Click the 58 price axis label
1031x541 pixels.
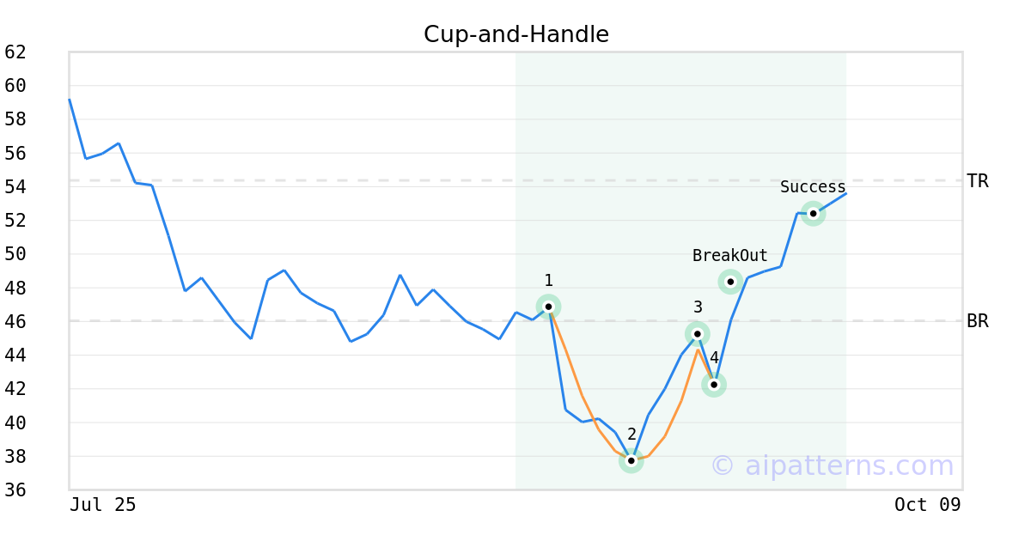[15, 119]
